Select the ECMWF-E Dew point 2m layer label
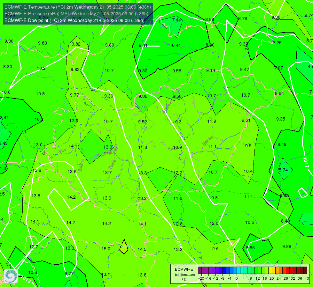Screen dimensions: 313x287 (74, 20)
